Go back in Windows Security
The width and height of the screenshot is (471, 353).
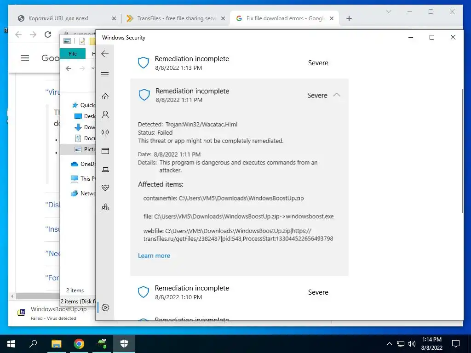pyautogui.click(x=105, y=54)
